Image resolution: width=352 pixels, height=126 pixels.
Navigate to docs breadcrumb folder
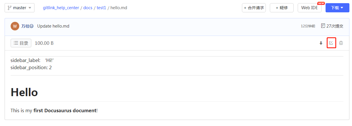point(88,8)
